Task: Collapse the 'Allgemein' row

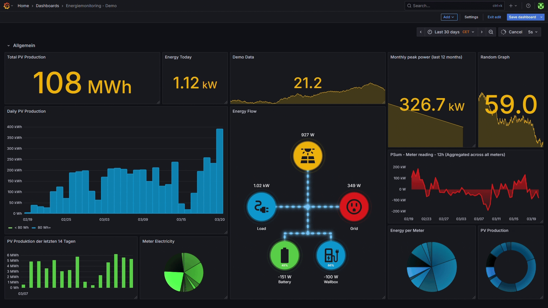Action: pyautogui.click(x=8, y=45)
